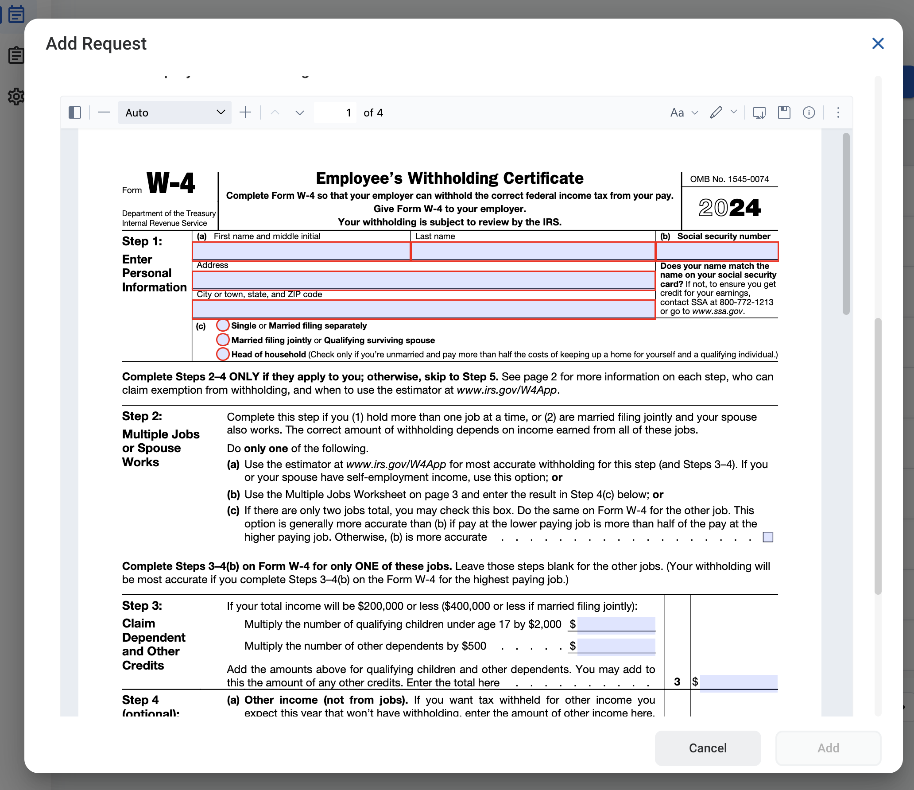Click the save floppy disk icon
This screenshot has height=790, width=914.
point(784,112)
